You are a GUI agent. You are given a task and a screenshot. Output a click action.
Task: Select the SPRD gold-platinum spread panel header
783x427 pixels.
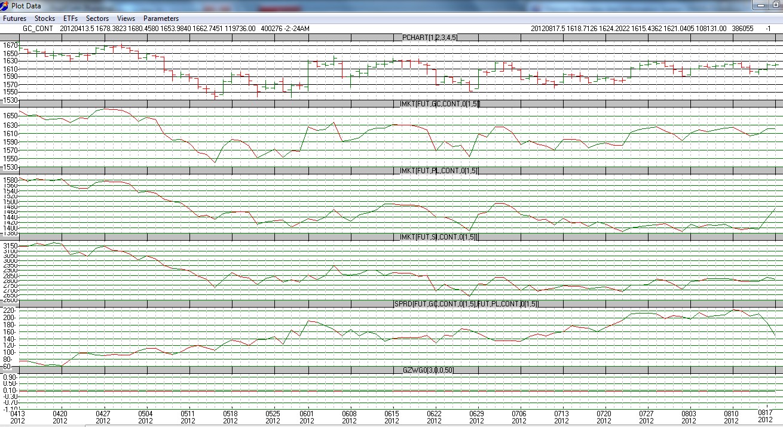pos(466,304)
